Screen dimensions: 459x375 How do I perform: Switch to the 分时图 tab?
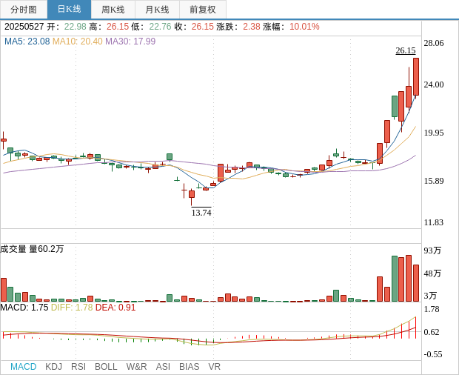point(24,10)
